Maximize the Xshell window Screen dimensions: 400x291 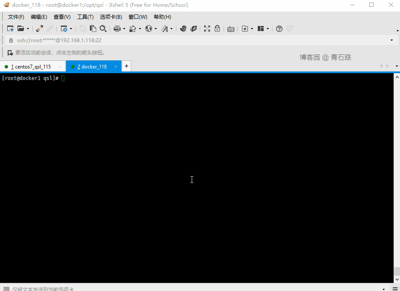coord(372,5)
